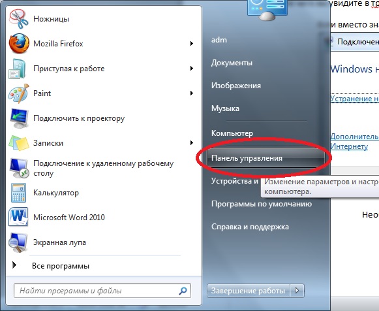Click the search magnifier icon in search box
379x311 pixels.
tap(183, 291)
